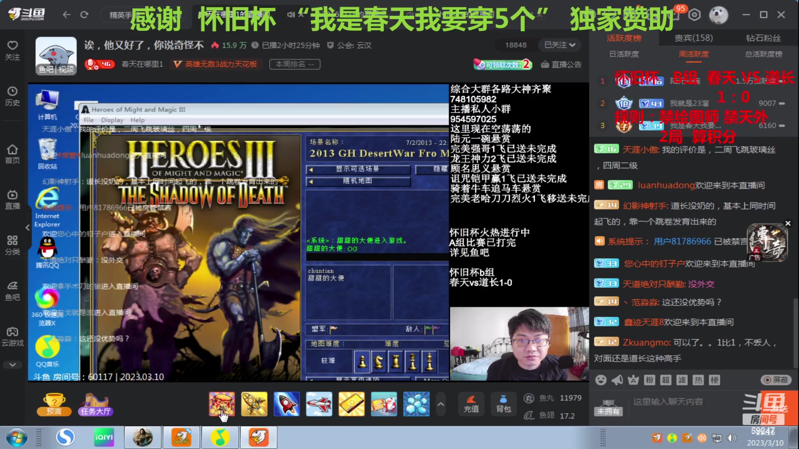
Task: Expand the sidebar's bottom chevron
Action: click(x=12, y=365)
